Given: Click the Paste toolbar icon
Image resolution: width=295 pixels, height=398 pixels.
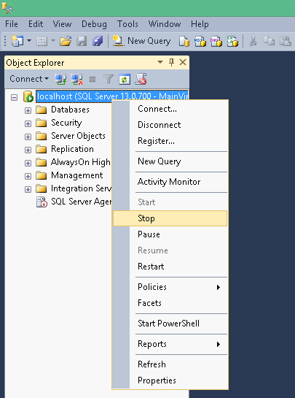Looking at the screenshot, I should tap(286, 41).
